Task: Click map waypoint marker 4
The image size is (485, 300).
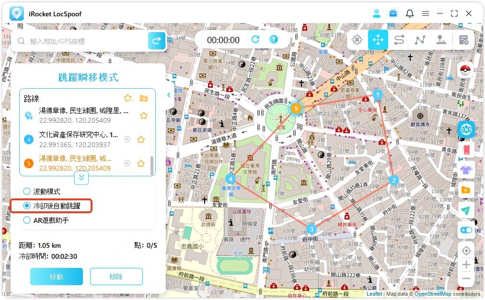Action: click(230, 179)
